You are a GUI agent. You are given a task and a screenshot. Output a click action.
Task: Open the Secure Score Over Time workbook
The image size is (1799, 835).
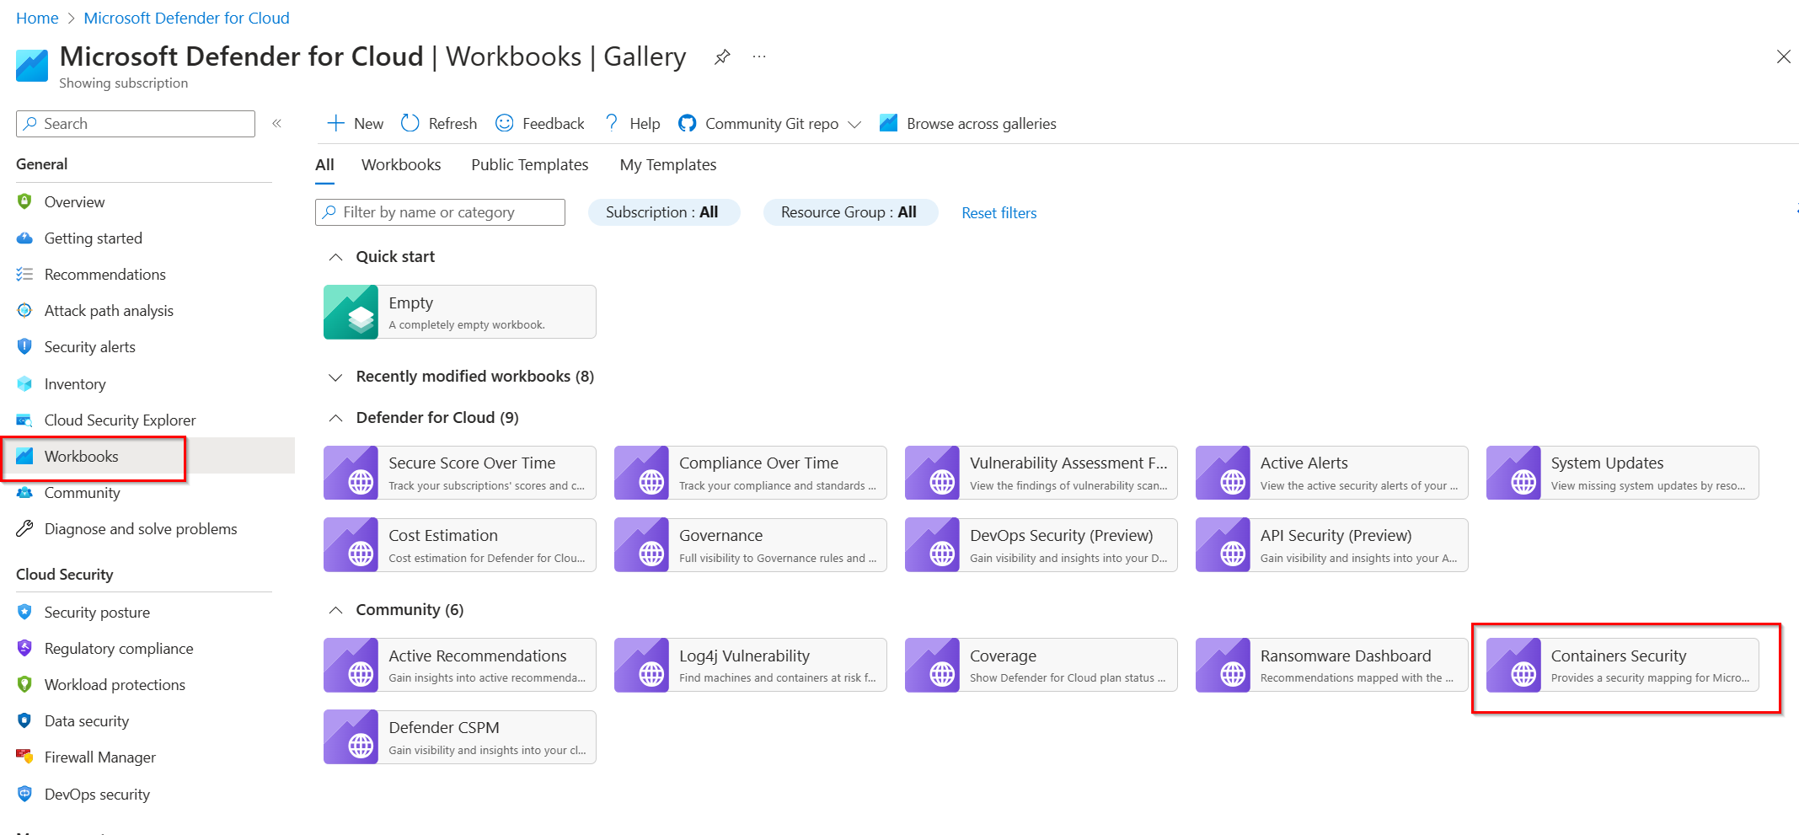click(460, 473)
